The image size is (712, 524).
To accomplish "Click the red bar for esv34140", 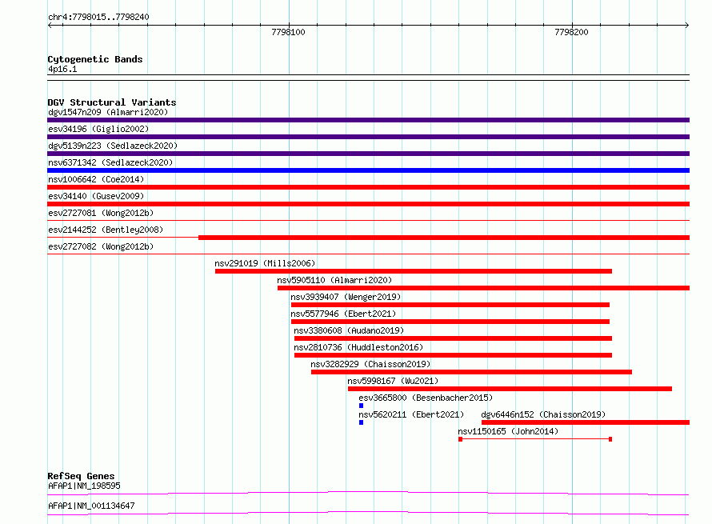I will [x=368, y=204].
